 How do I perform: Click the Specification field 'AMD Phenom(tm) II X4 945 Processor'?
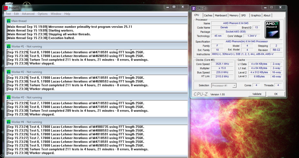coord(247,41)
